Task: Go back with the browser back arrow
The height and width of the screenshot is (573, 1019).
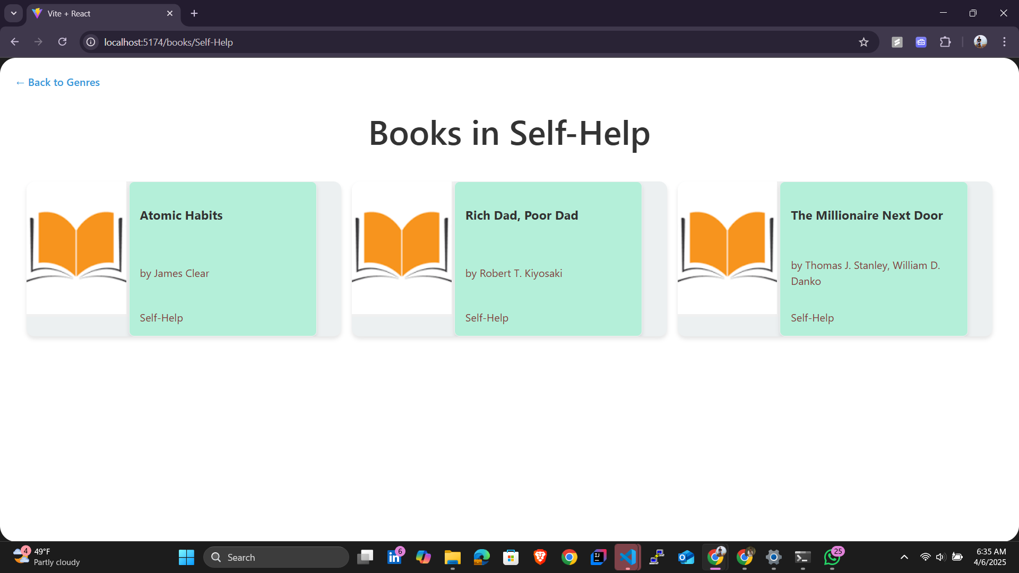Action: pyautogui.click(x=15, y=42)
